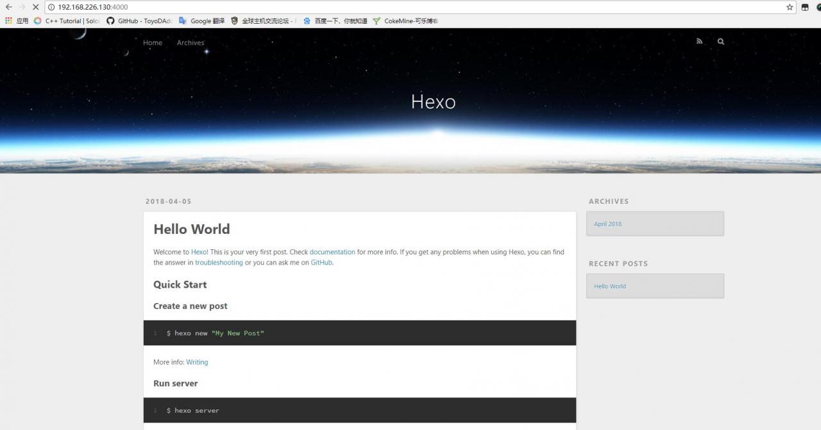Image resolution: width=821 pixels, height=430 pixels.
Task: Go back using the browser back arrow
Action: point(8,7)
